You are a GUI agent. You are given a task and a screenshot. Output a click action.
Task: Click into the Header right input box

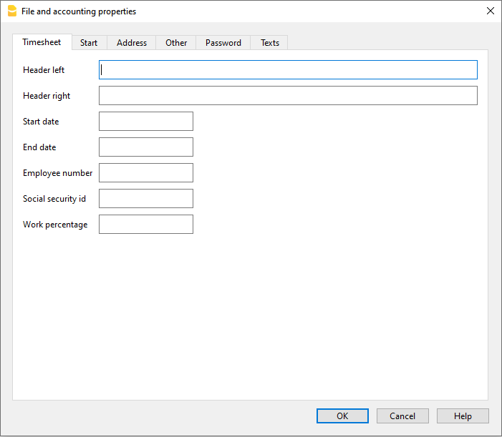click(x=288, y=96)
